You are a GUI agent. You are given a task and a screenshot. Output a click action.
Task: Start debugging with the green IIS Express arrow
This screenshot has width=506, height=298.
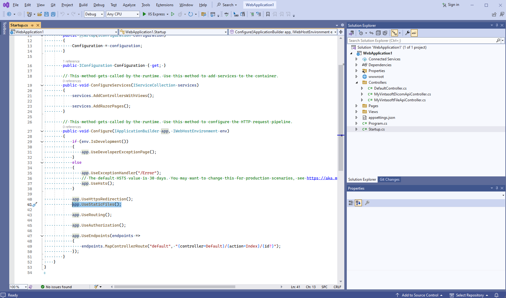[144, 14]
